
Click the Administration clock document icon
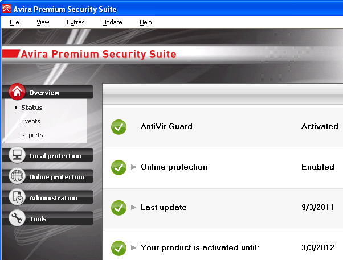pos(17,197)
